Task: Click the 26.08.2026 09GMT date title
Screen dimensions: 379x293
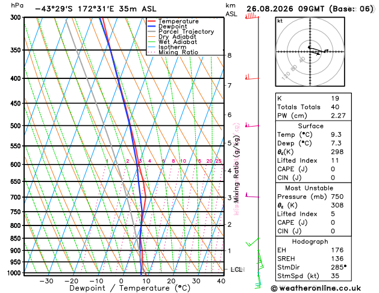Action: click(285, 9)
